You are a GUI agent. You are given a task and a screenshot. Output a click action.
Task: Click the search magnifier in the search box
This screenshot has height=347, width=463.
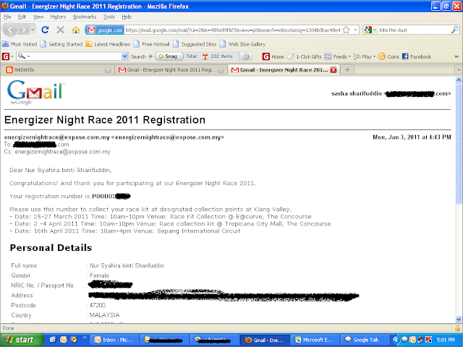[455, 30]
